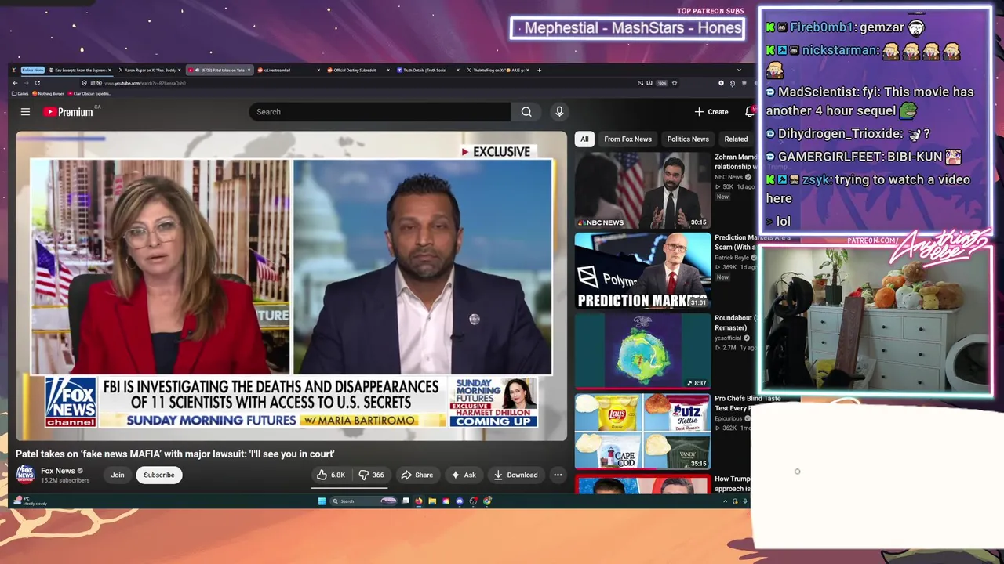This screenshot has height=564, width=1004.
Task: Click the video title starting 'Patel takes on'
Action: 175,454
